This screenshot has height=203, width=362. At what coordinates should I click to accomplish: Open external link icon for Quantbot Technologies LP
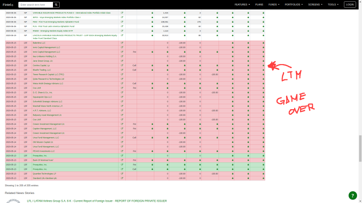tap(122, 174)
